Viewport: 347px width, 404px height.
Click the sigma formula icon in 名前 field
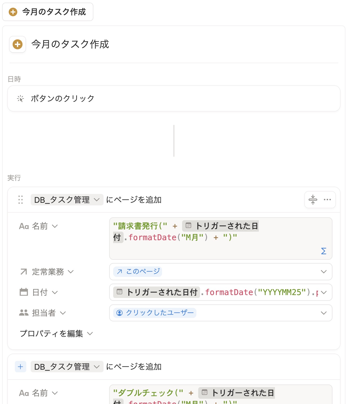[324, 251]
